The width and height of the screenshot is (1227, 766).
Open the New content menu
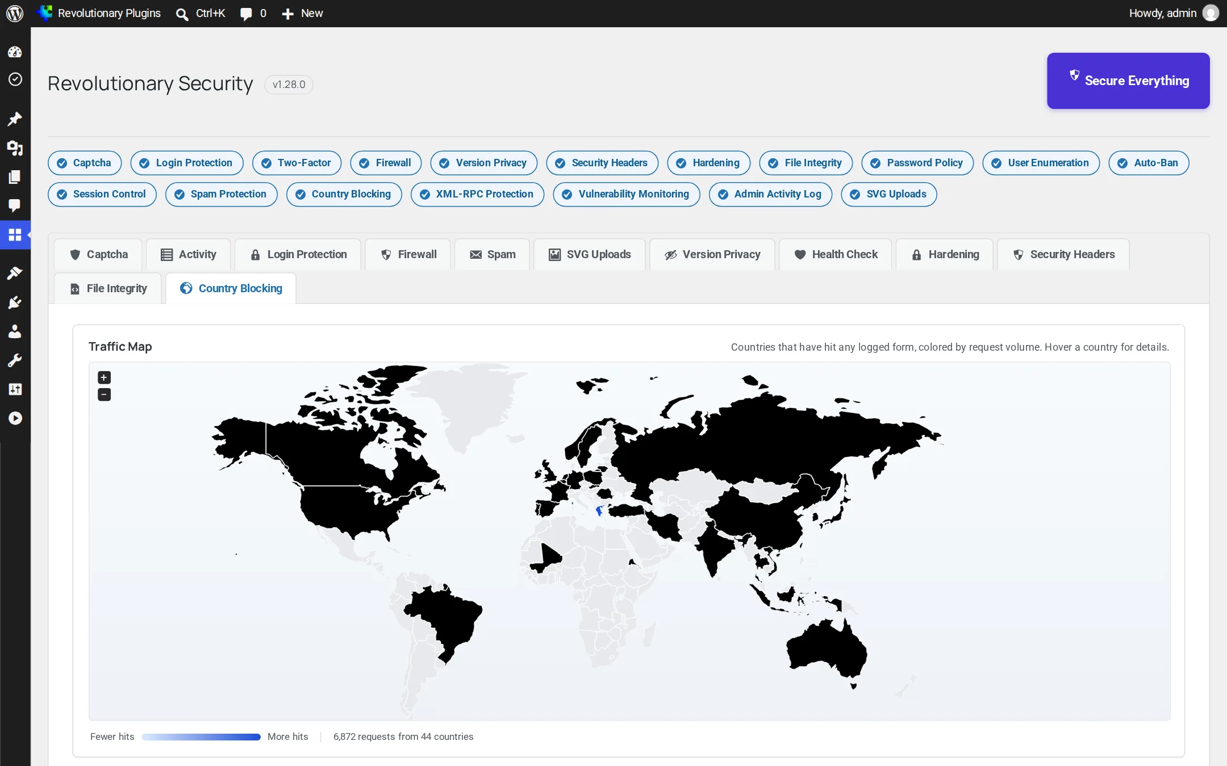pyautogui.click(x=302, y=13)
